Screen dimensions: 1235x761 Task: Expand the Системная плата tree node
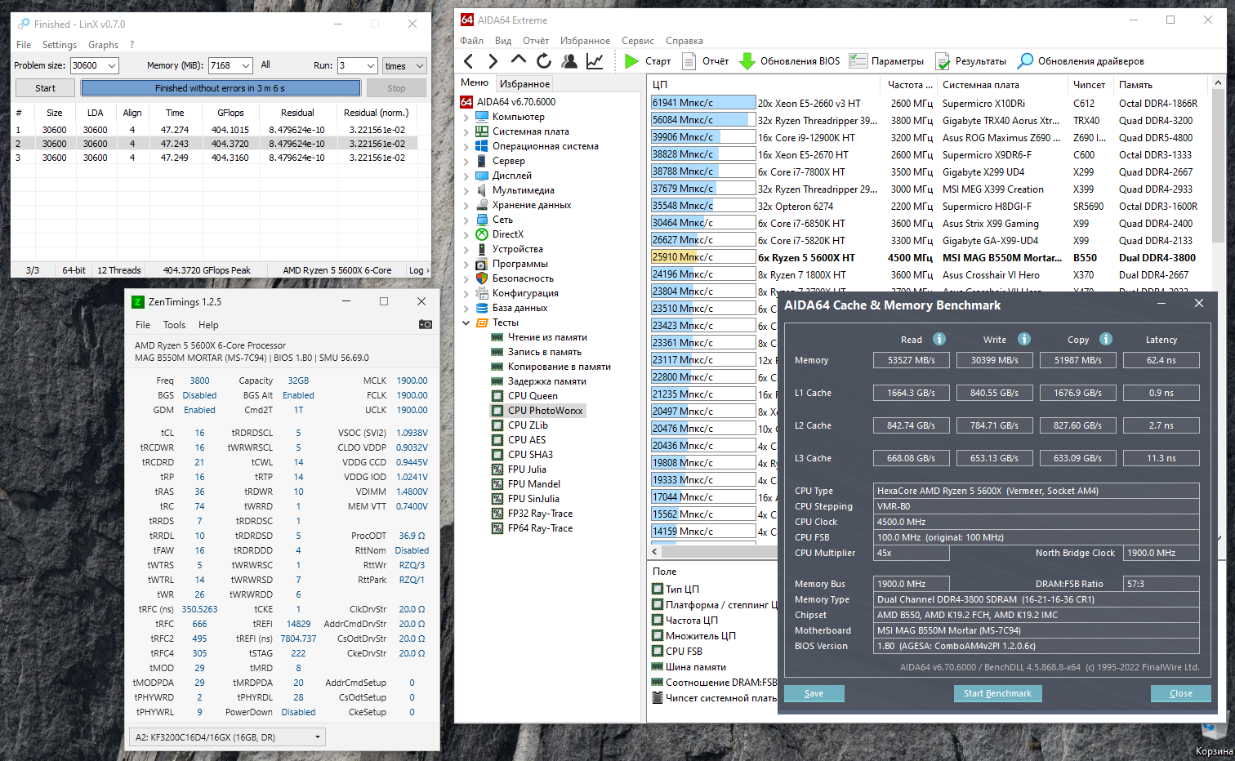coord(466,131)
